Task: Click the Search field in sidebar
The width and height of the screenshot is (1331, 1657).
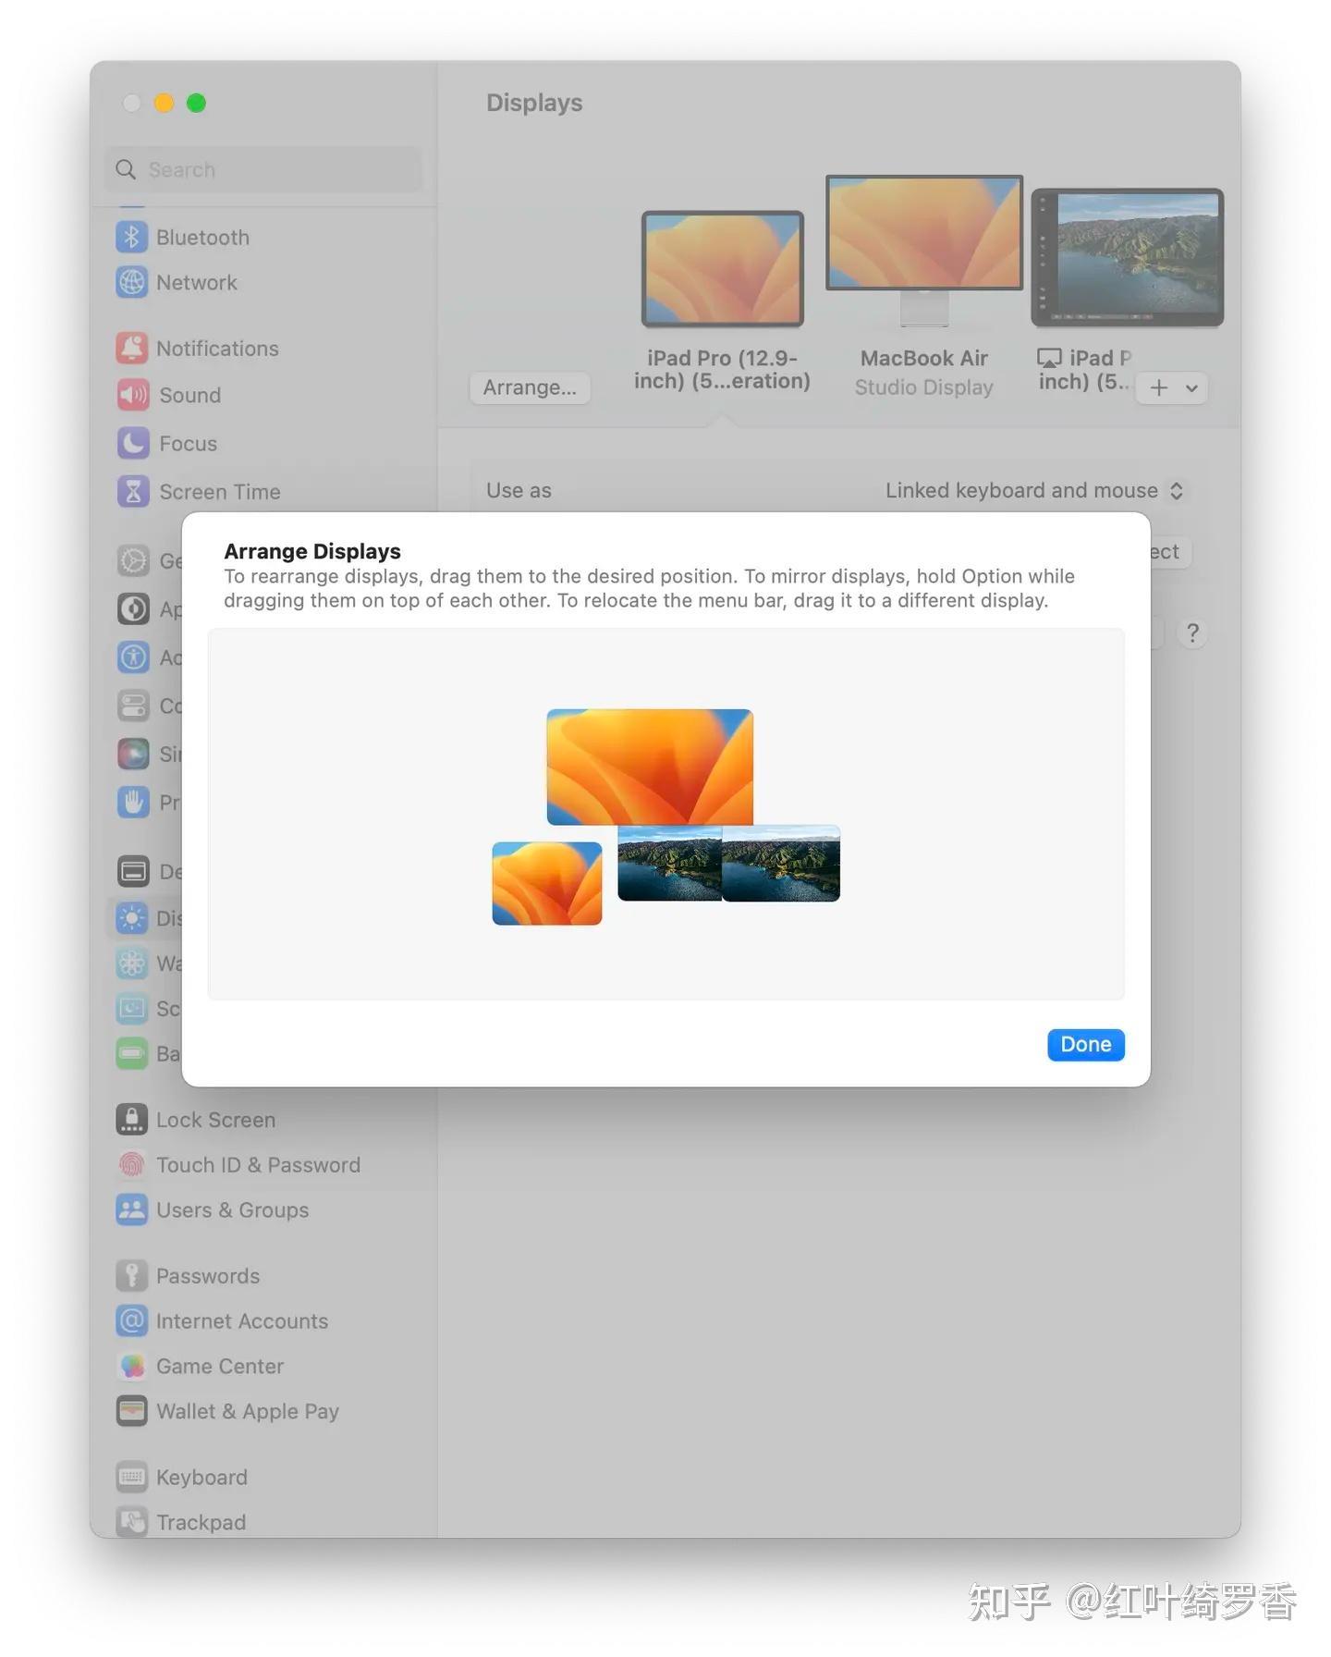Action: coord(263,169)
